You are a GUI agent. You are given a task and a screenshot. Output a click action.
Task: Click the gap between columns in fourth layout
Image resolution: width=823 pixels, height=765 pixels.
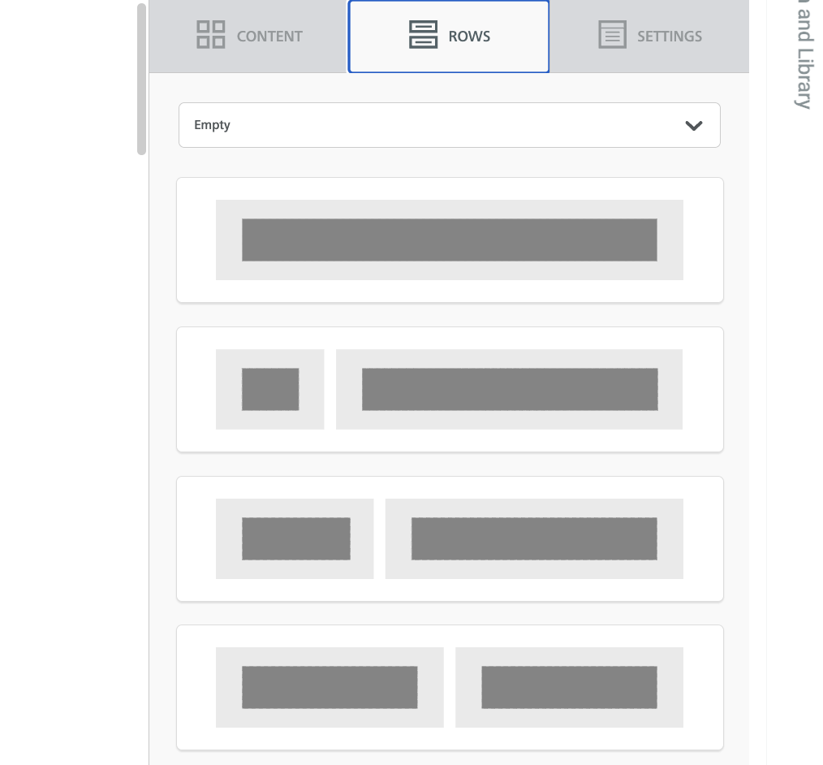pyautogui.click(x=450, y=687)
